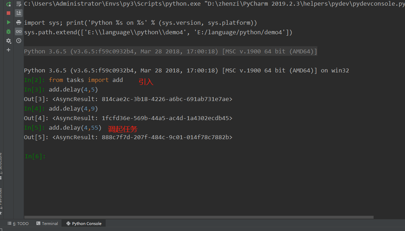Viewport: 405px width, 231px height.
Task: Execute current statement with green play icon
Action: 8,23
